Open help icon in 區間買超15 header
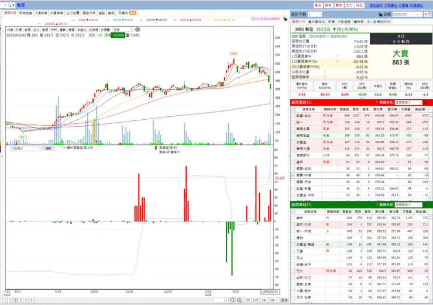Image resolution: width=433 pixels, height=305 pixels. click(377, 102)
